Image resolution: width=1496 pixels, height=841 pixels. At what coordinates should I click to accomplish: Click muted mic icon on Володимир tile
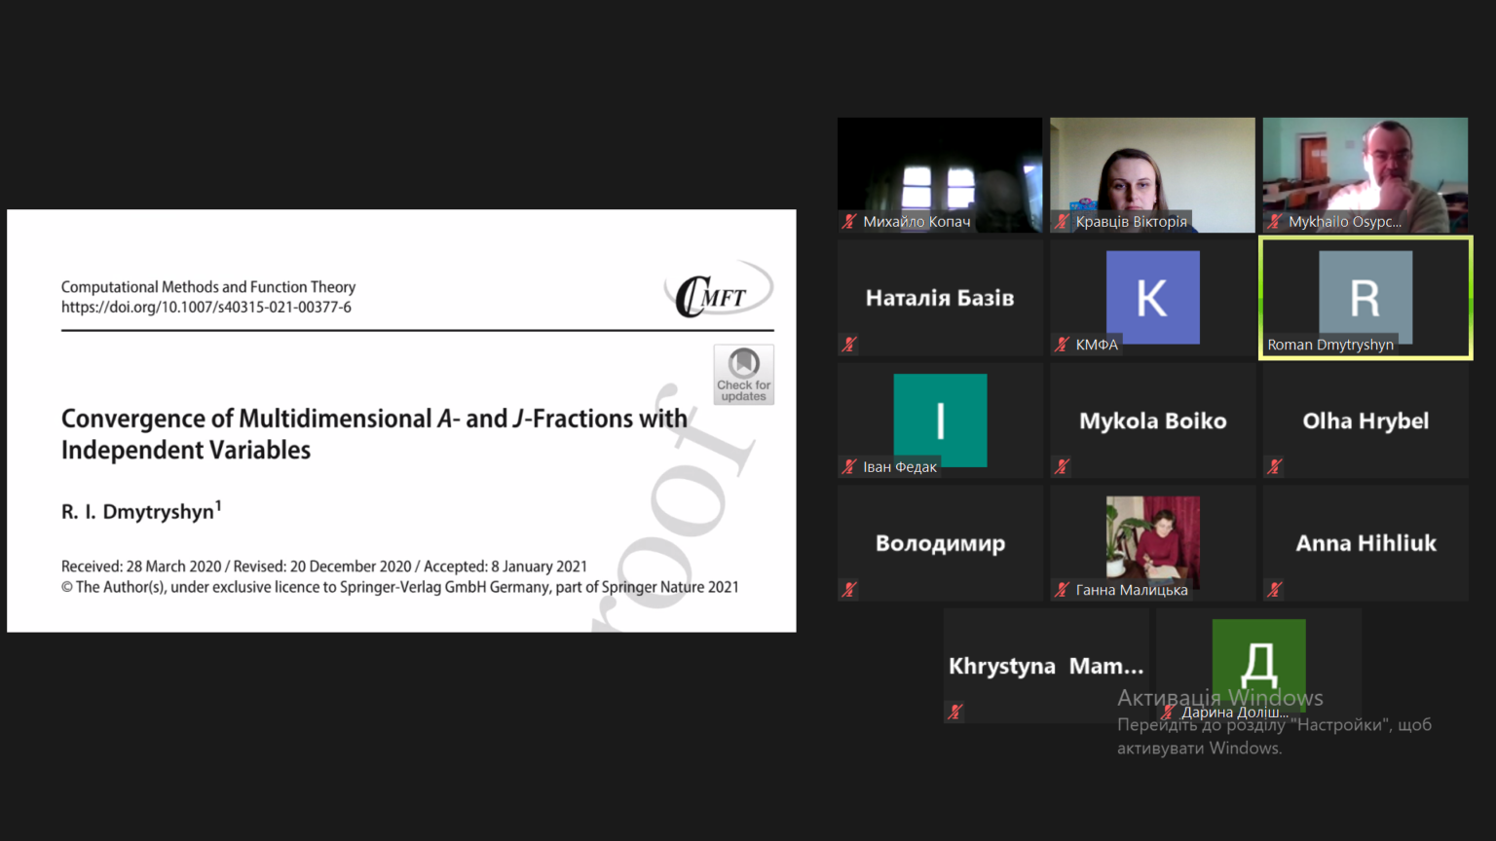pos(849,590)
